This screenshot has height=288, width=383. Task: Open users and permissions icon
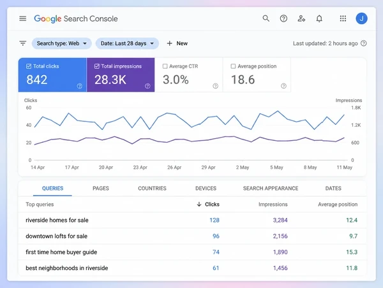(x=301, y=18)
